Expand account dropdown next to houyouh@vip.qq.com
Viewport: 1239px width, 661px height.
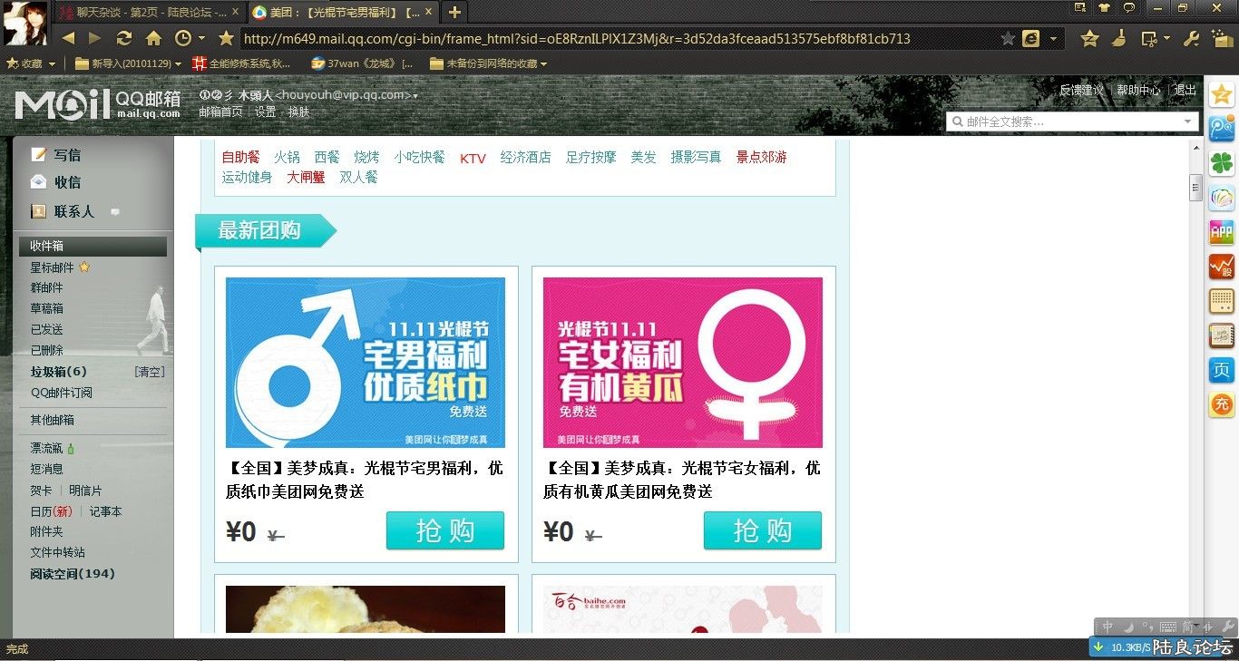(415, 96)
